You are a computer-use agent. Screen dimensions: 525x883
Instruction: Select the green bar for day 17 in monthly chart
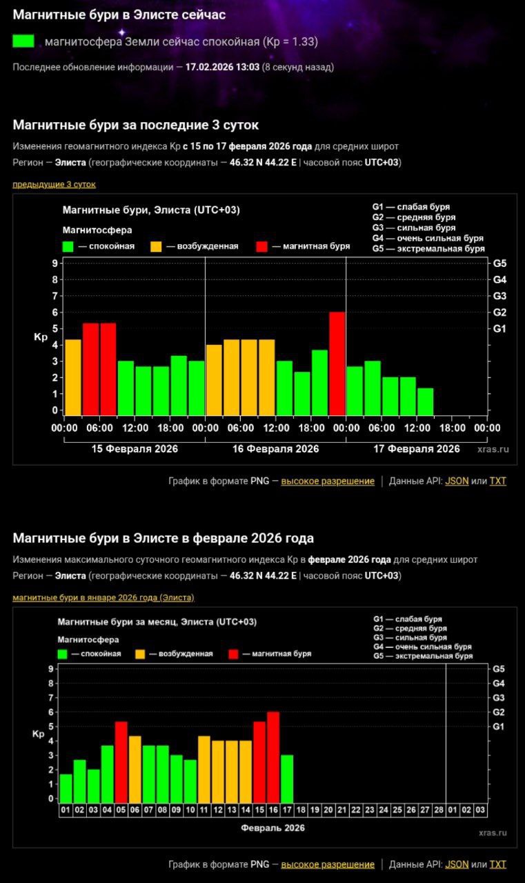pyautogui.click(x=287, y=778)
